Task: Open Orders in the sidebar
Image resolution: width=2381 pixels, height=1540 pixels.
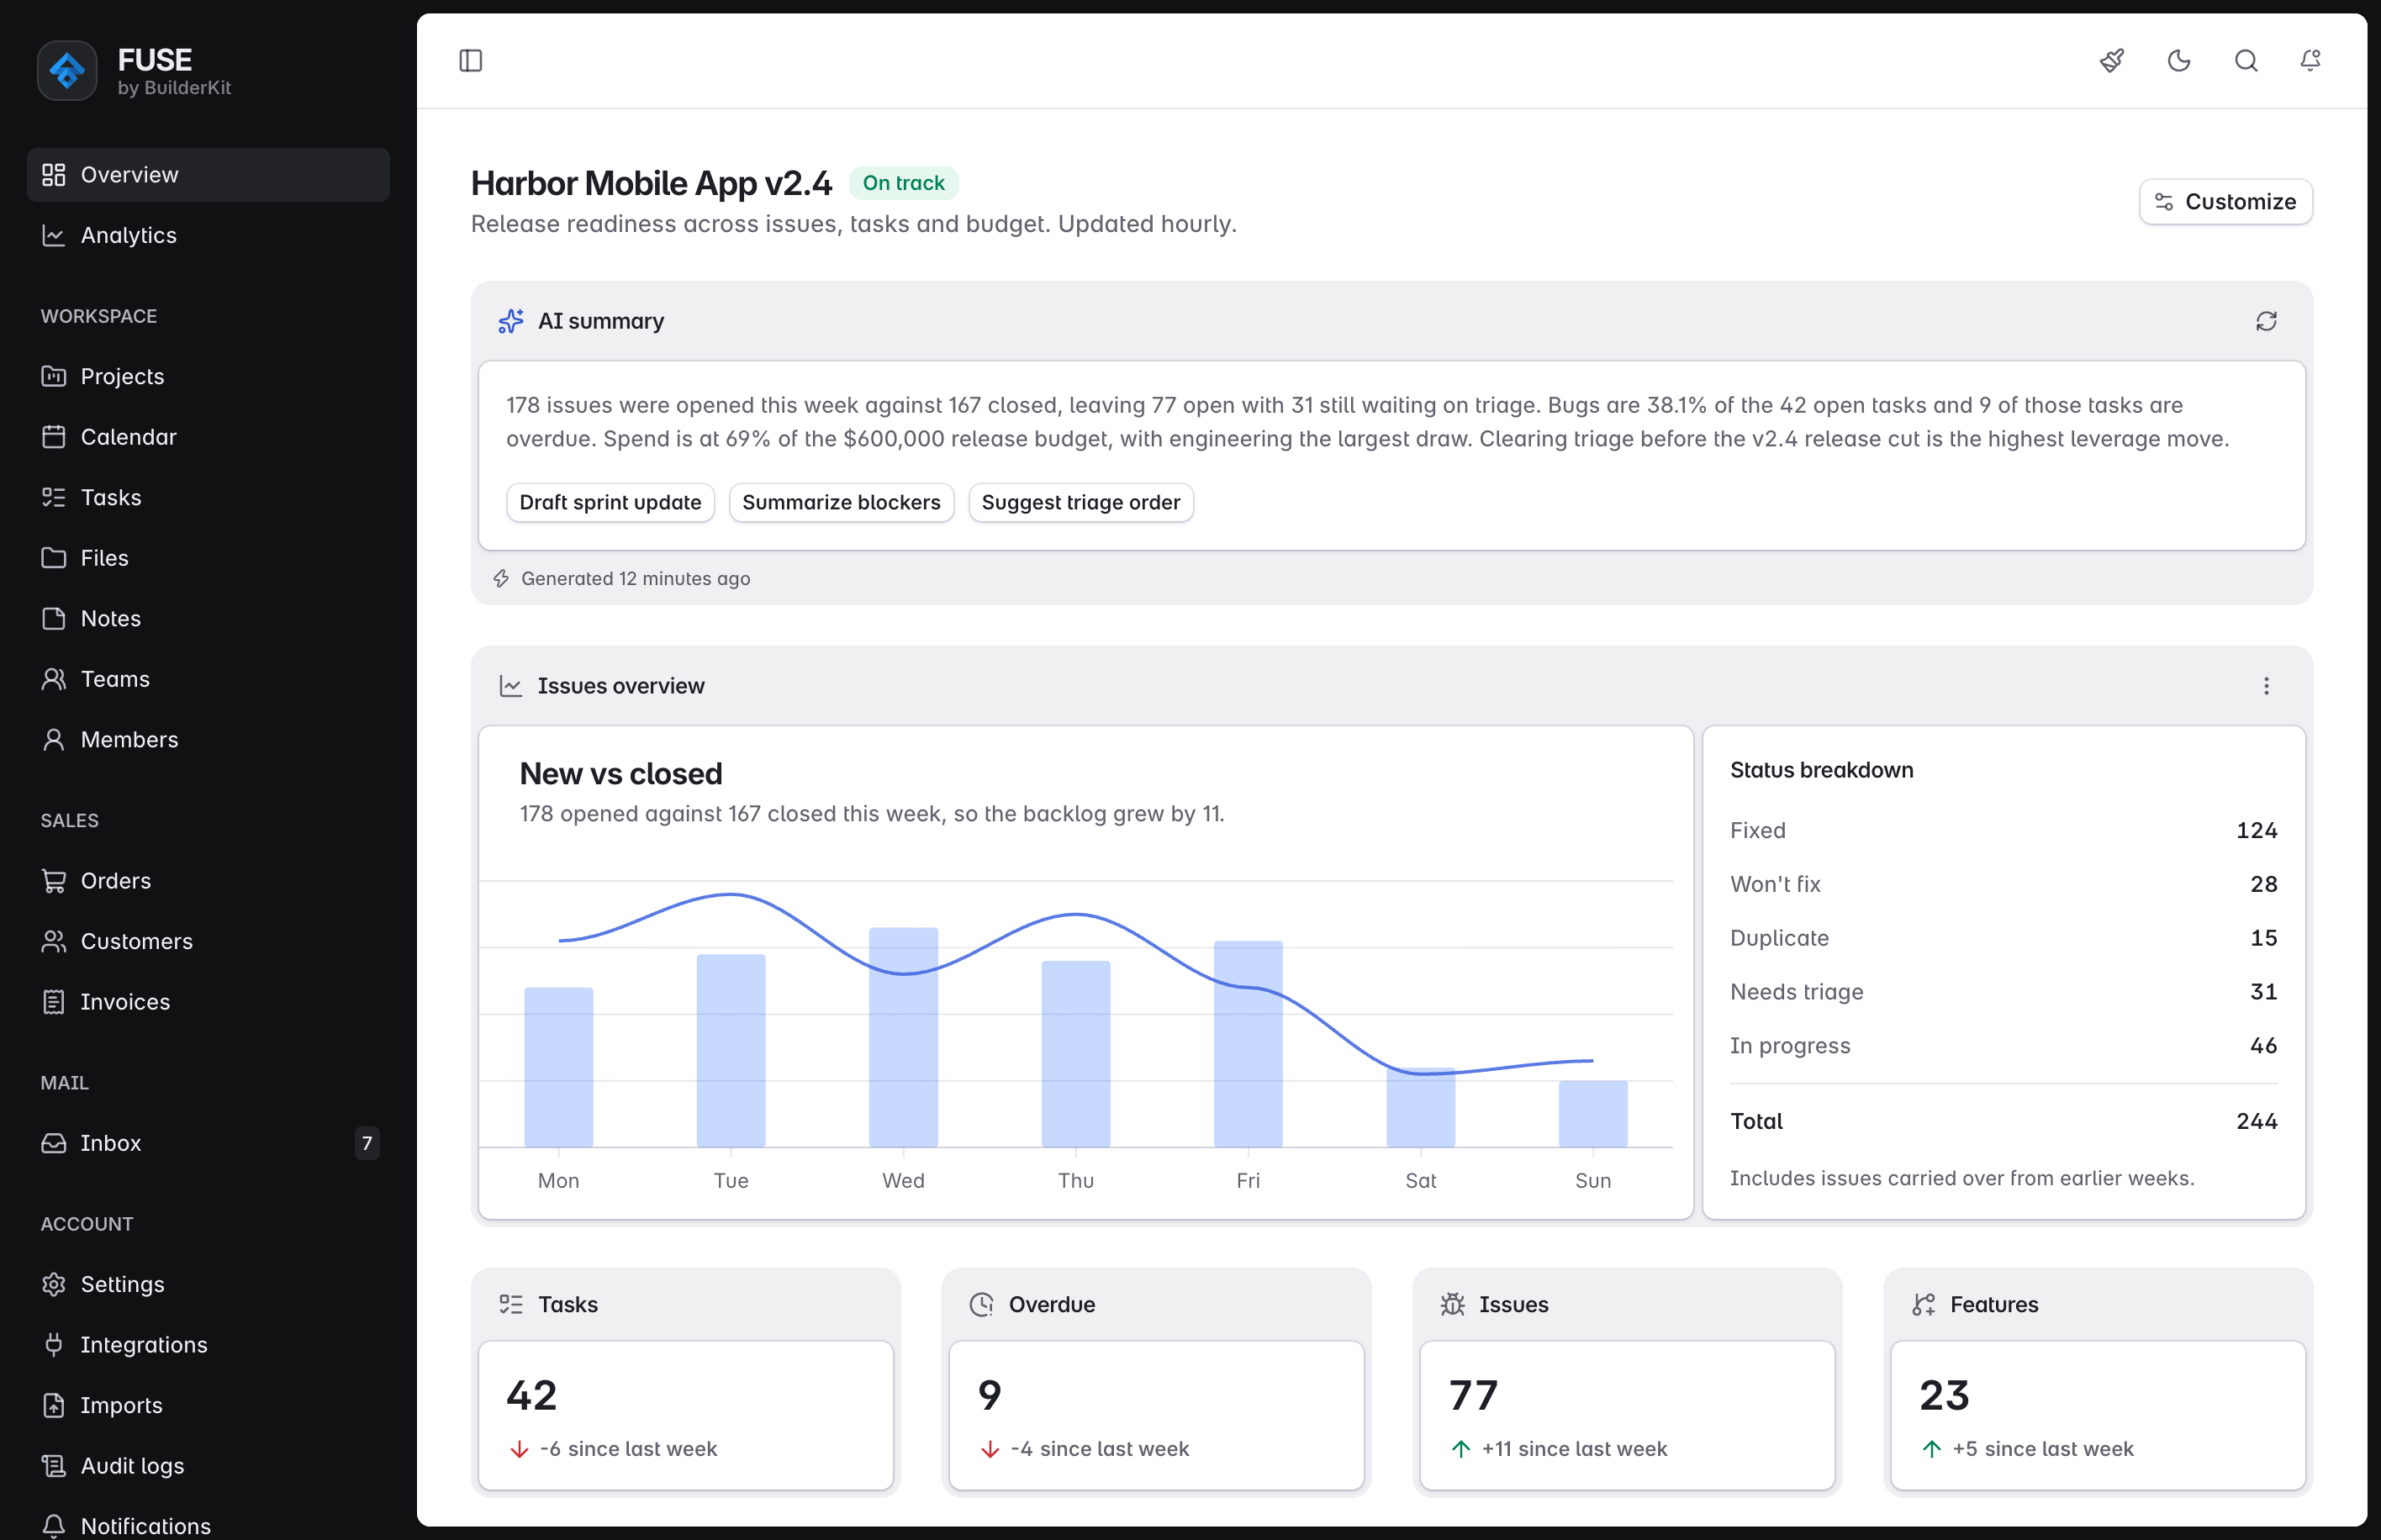Action: pos(208,881)
